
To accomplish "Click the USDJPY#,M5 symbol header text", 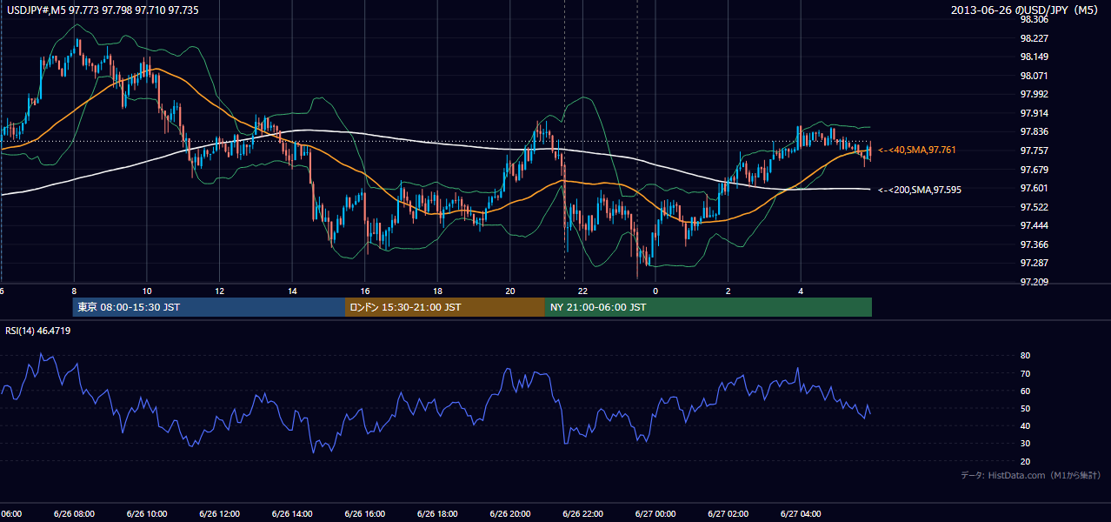I will [102, 10].
